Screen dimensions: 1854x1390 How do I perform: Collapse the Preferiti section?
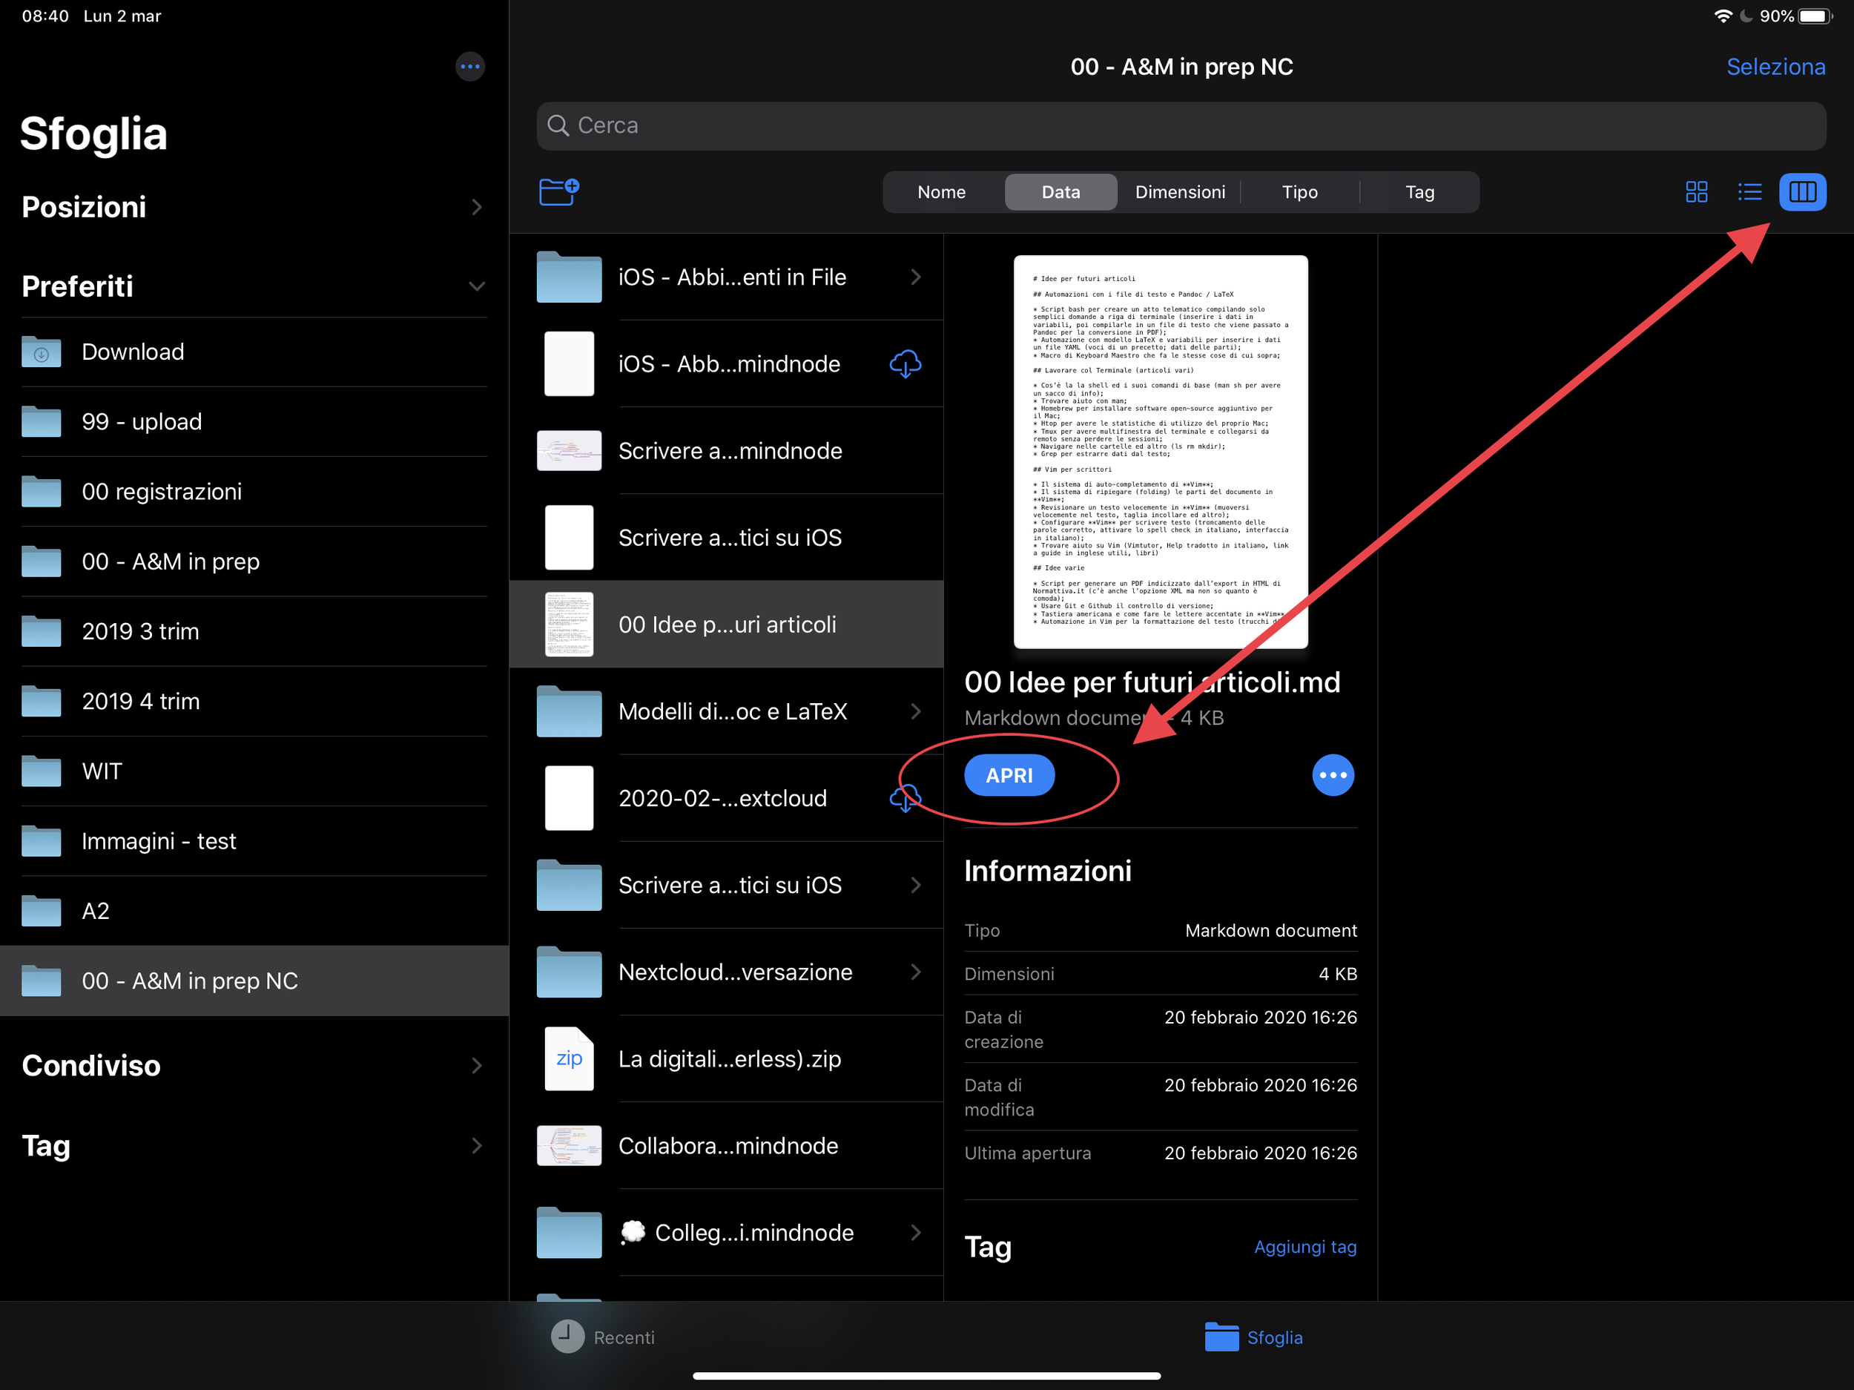(476, 287)
